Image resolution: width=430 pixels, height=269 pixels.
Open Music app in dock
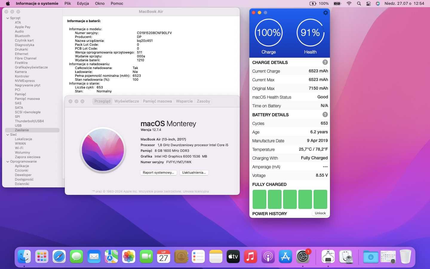click(x=251, y=256)
